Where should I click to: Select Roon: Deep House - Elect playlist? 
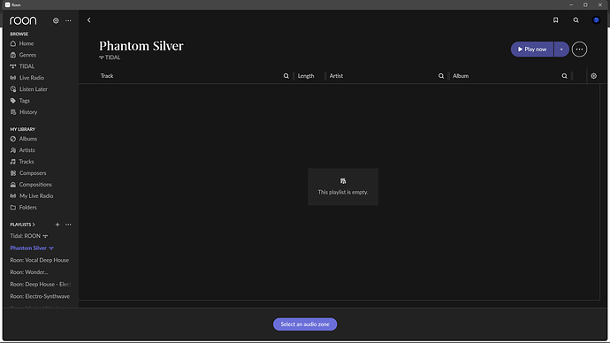(41, 284)
